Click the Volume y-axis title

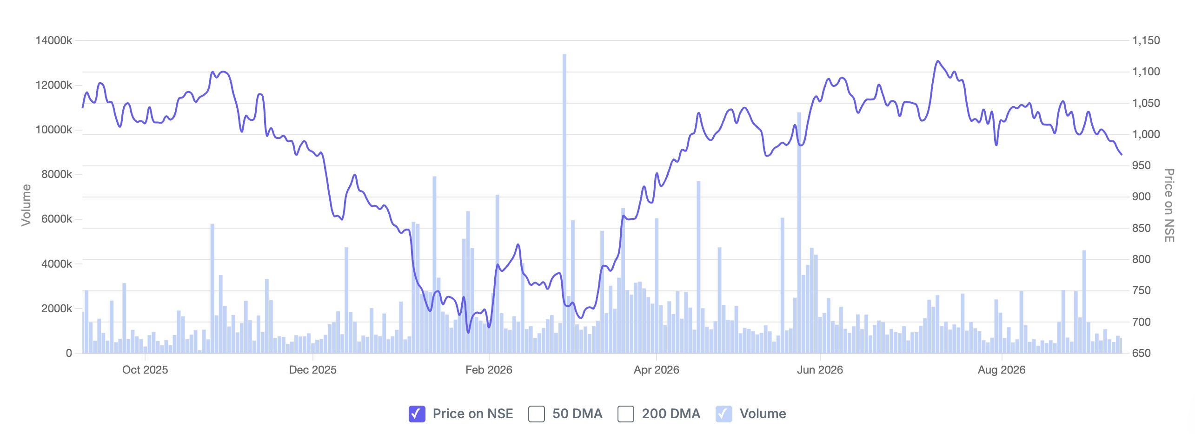pos(26,205)
